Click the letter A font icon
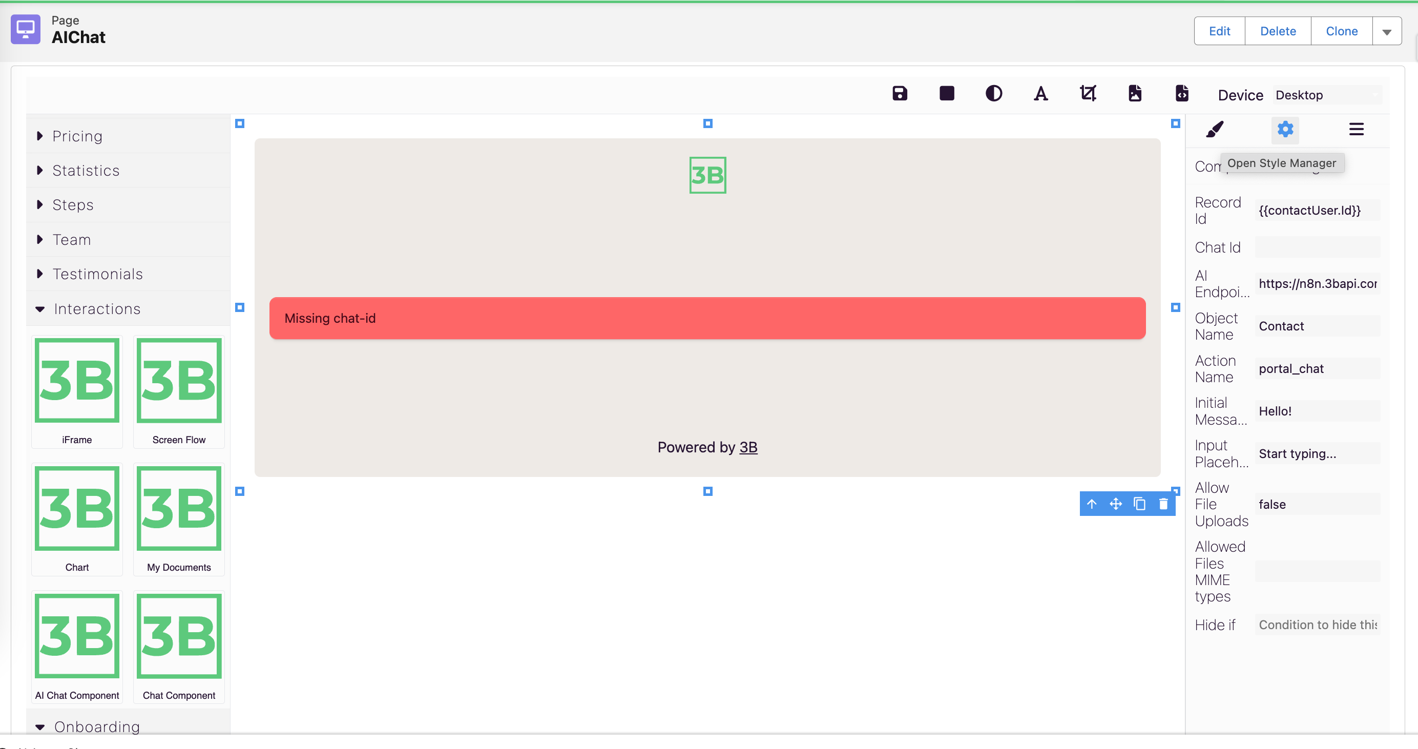 click(1040, 94)
